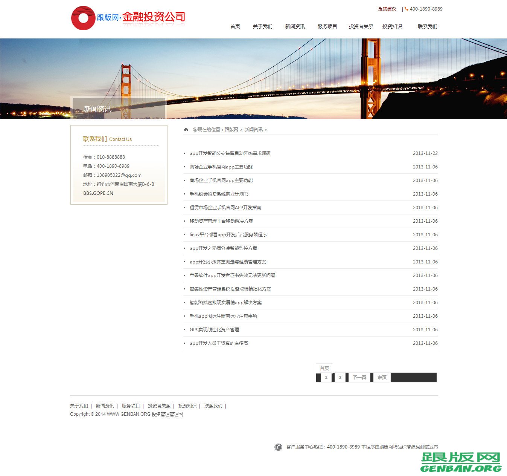Open the 关于我们 page from the navigation
The image size is (507, 476).
point(262,26)
